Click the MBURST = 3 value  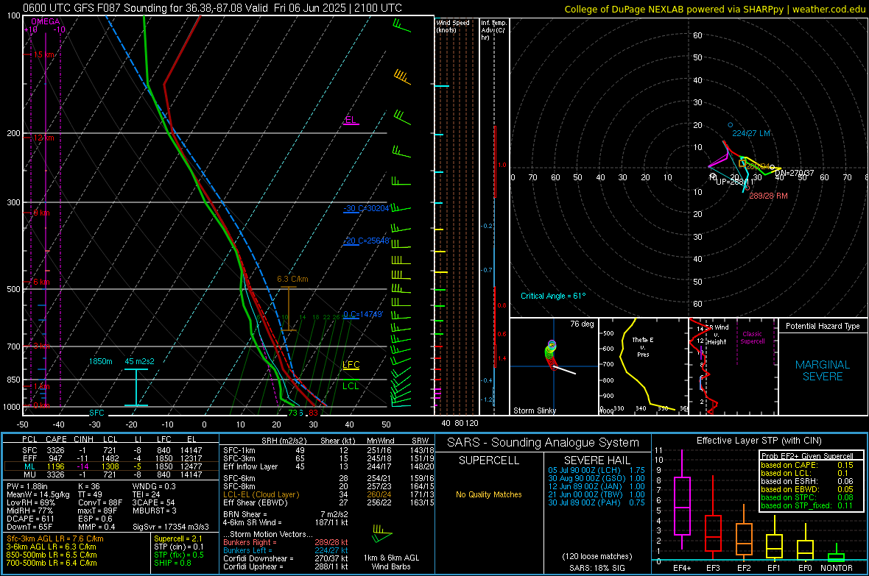[x=154, y=511]
